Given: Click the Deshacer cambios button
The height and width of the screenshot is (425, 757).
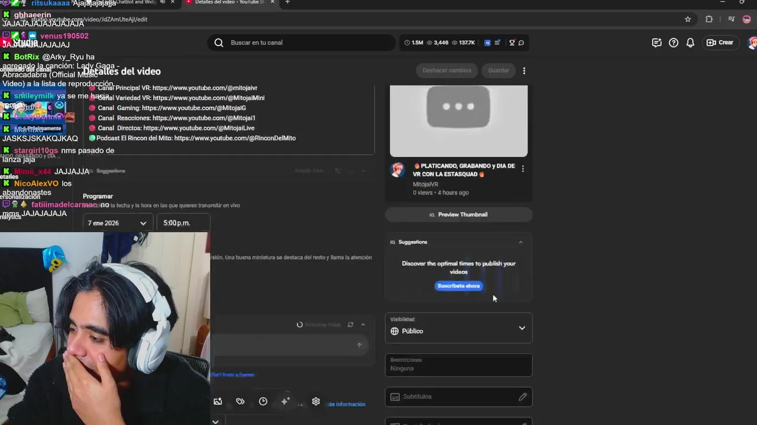Looking at the screenshot, I should point(447,70).
